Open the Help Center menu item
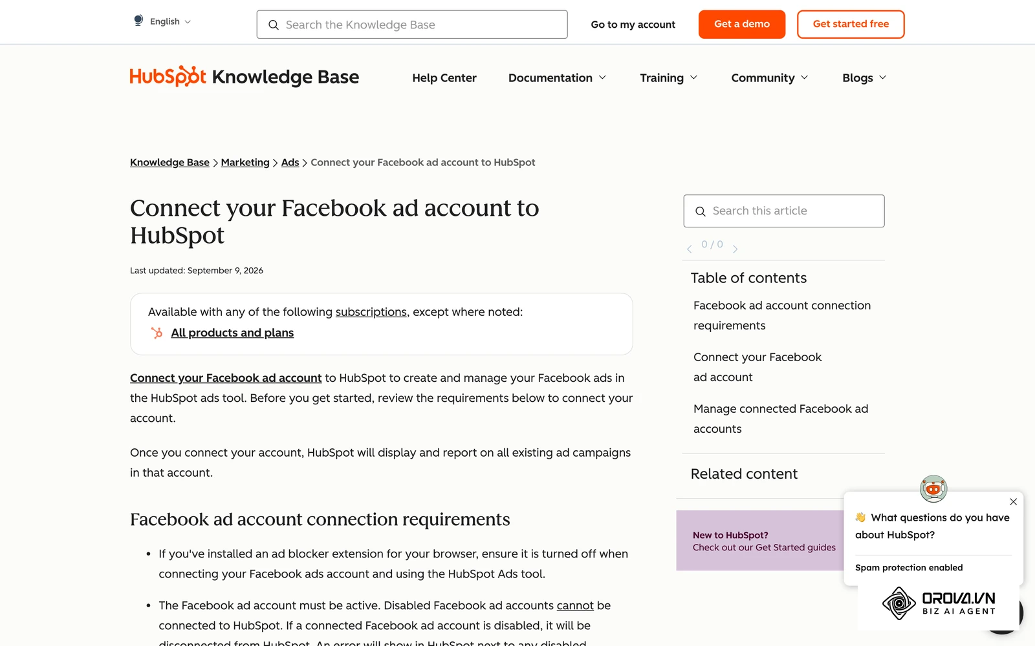The image size is (1035, 646). pyautogui.click(x=444, y=78)
